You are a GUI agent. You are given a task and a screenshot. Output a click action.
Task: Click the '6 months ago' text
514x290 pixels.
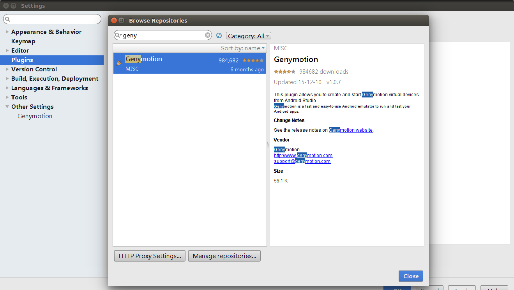point(247,69)
